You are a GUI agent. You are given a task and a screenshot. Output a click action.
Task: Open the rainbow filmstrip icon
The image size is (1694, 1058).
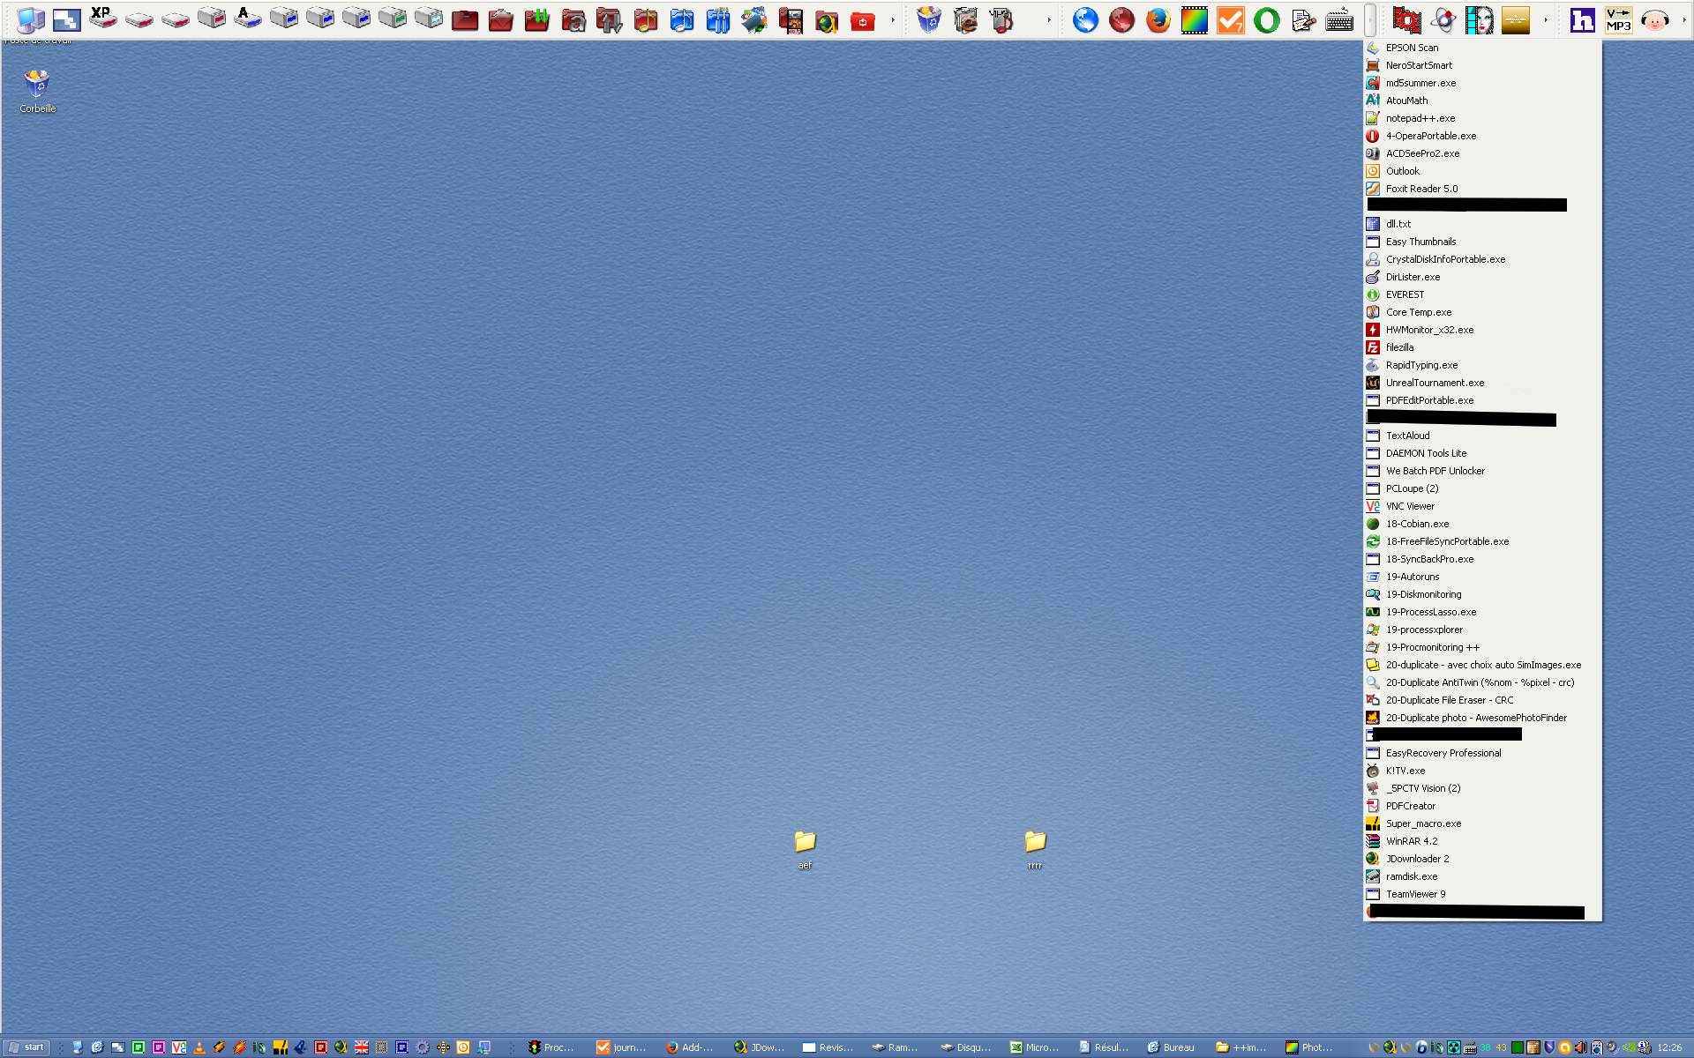[1194, 19]
